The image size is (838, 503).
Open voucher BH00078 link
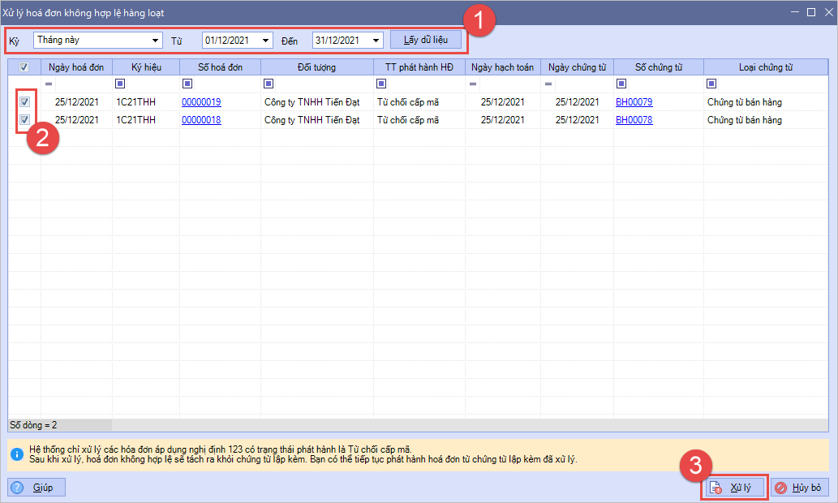click(x=634, y=120)
